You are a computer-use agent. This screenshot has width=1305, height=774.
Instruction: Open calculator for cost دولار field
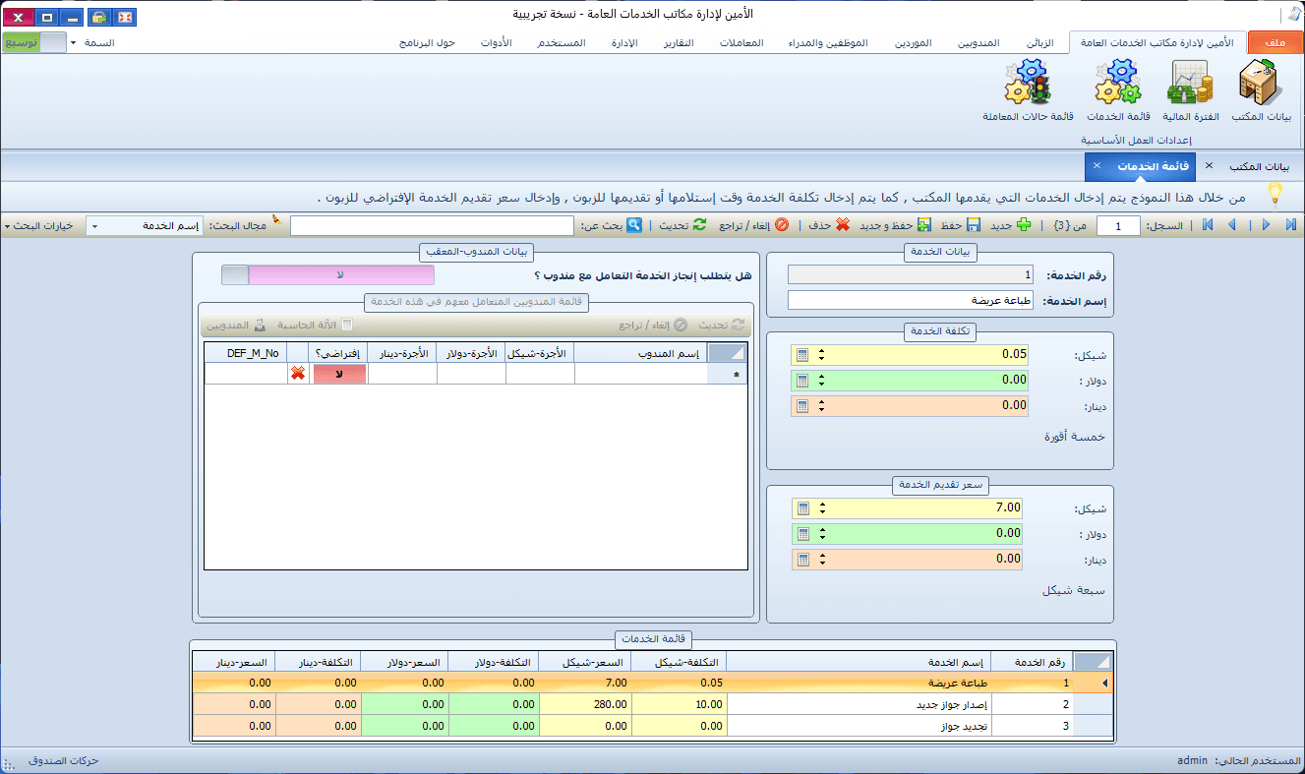(801, 380)
